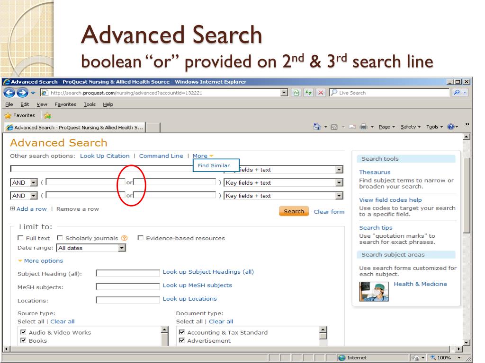Image resolution: width=485 pixels, height=363 pixels.
Task: Click the RSS Feeds icon
Action: [x=334, y=127]
